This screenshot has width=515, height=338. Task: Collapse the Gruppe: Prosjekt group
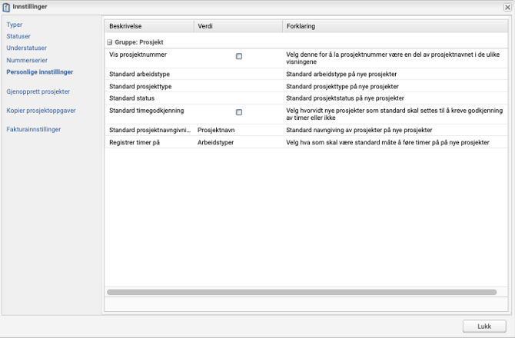109,42
